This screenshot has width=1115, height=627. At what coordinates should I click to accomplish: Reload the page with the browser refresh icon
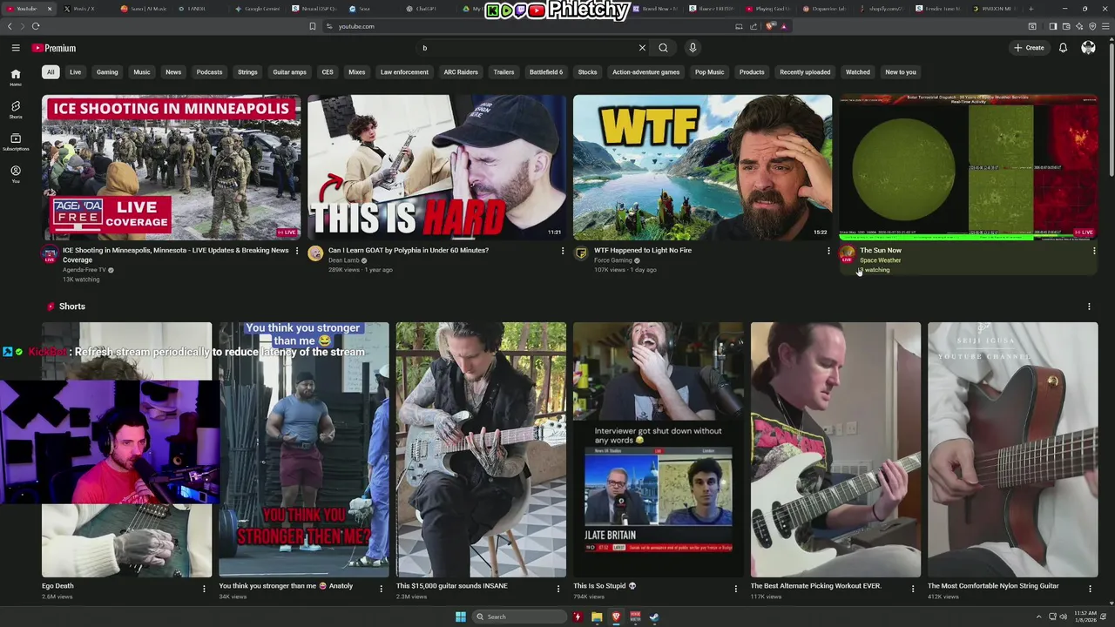[36, 26]
